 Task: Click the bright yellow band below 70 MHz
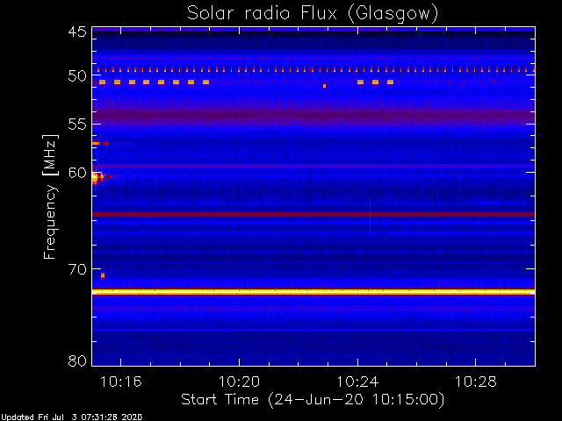313,292
